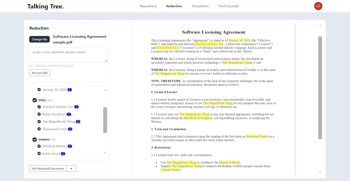The image size is (350, 181).
Task: Hide the misc category group
Action: (50, 101)
